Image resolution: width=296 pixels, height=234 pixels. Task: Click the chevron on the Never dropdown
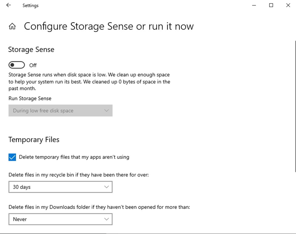coord(107,219)
